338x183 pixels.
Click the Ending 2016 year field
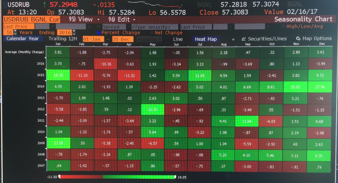65,32
